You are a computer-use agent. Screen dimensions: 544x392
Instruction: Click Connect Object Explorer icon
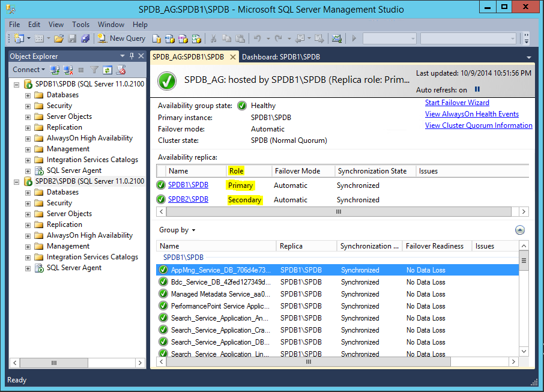click(55, 70)
